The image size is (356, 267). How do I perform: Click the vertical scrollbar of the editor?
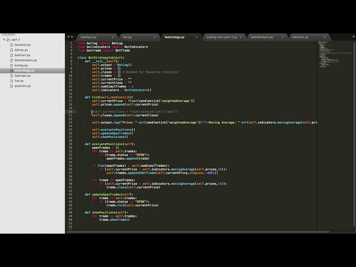tap(354, 134)
